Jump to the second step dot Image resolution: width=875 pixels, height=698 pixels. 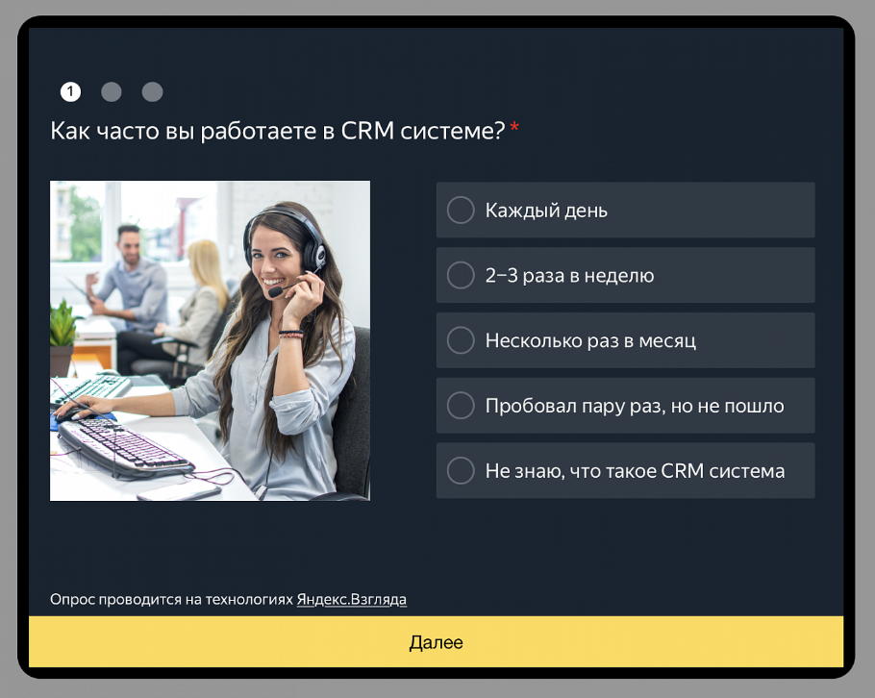click(112, 91)
